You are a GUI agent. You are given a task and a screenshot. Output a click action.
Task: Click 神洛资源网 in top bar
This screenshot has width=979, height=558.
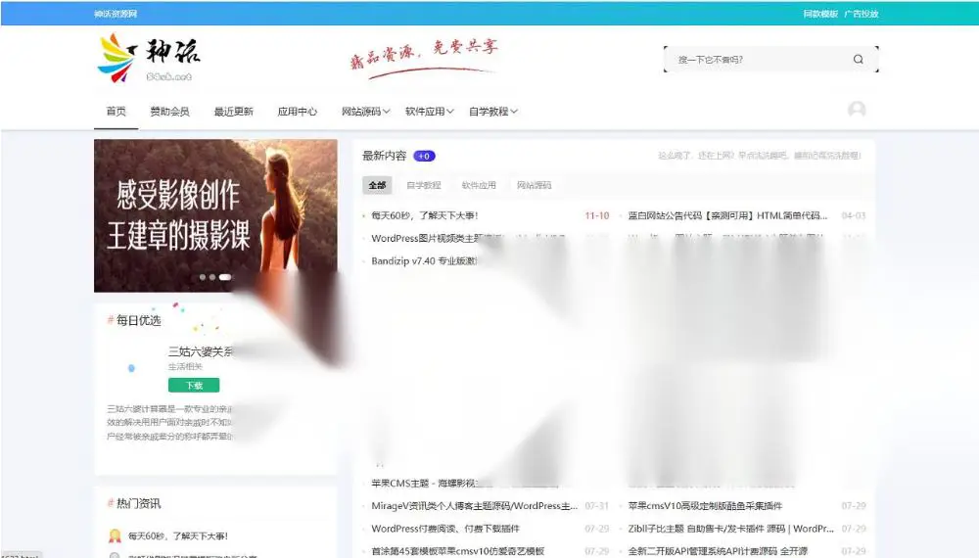pyautogui.click(x=116, y=14)
